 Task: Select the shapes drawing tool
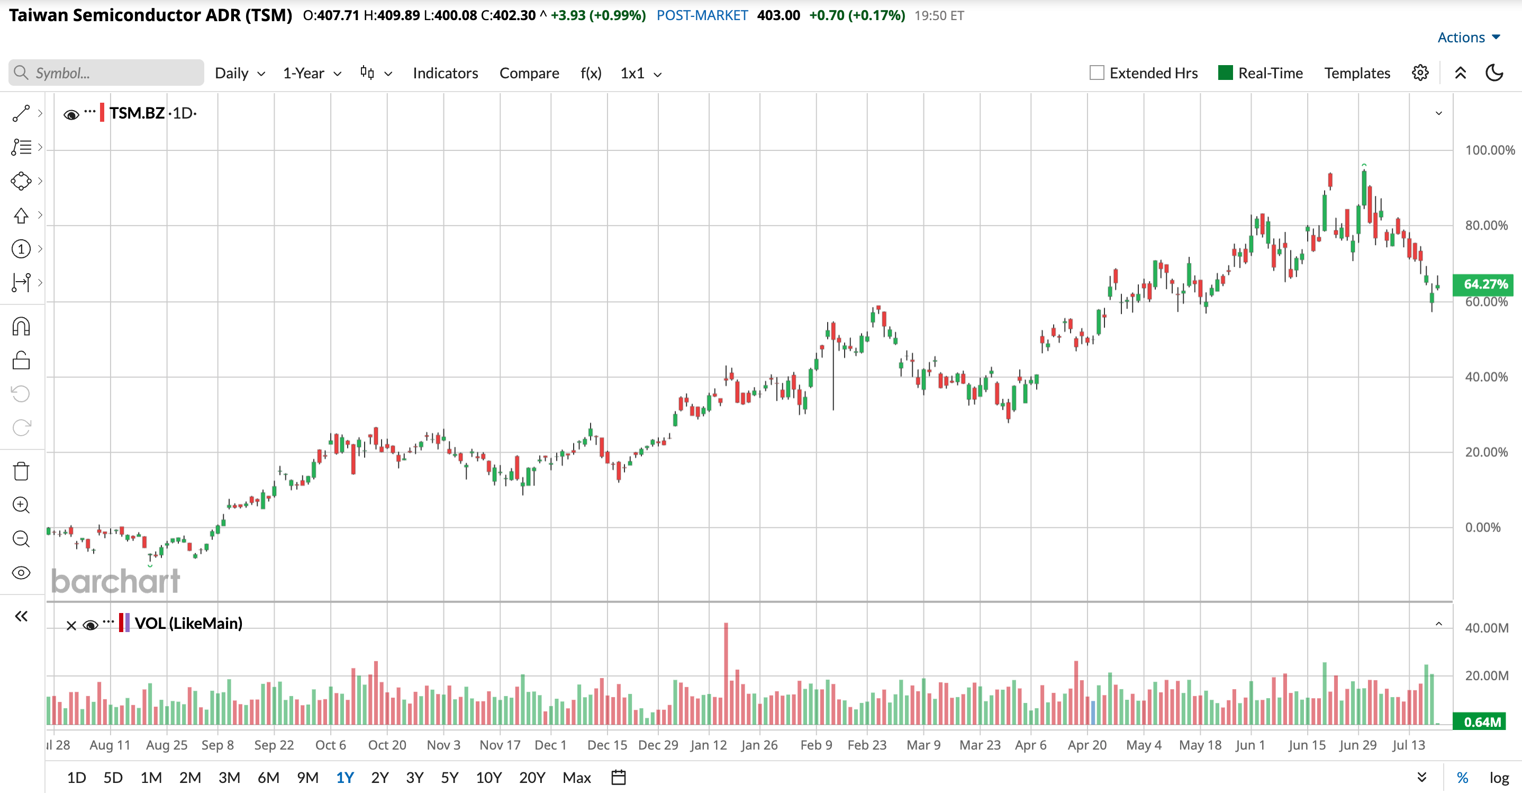21,181
